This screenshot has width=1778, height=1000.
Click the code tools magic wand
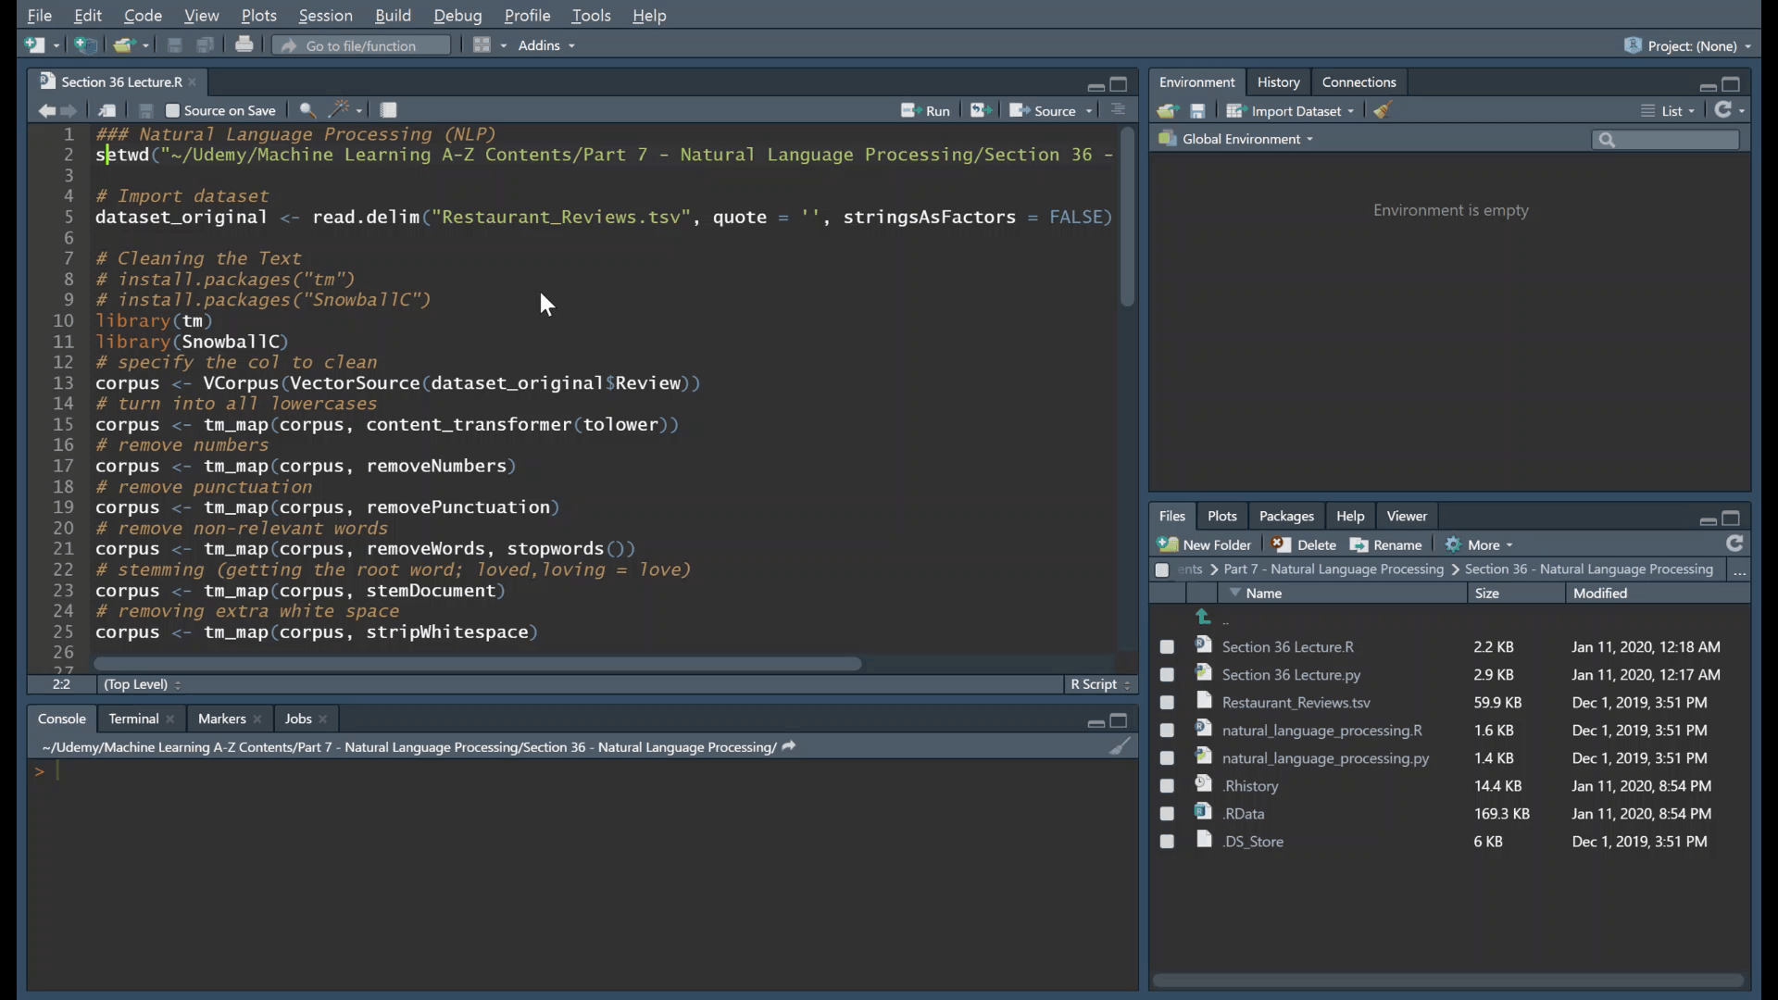[340, 110]
